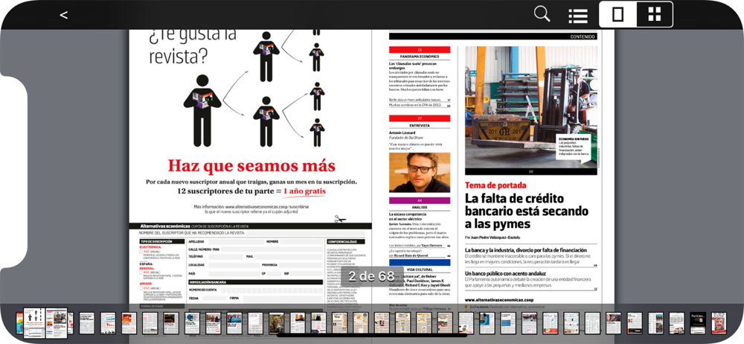
Task: Open 'La banca y la industria' article
Action: 526,250
